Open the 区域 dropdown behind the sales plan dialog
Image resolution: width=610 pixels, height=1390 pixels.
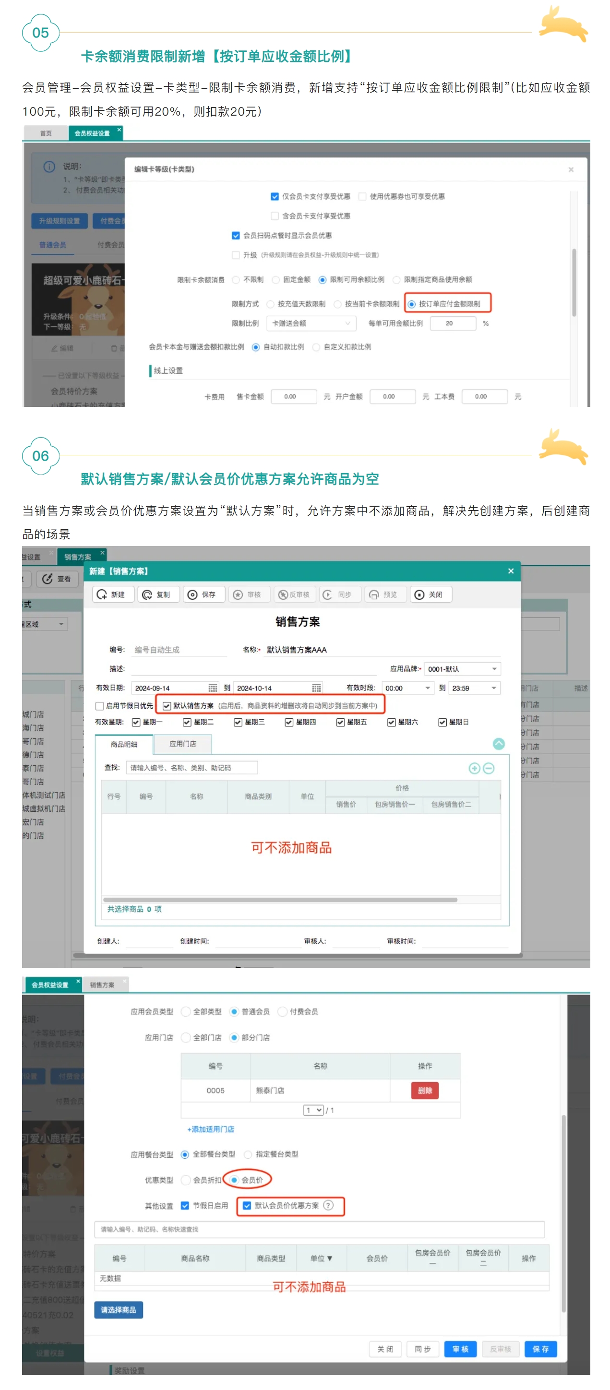45,624
